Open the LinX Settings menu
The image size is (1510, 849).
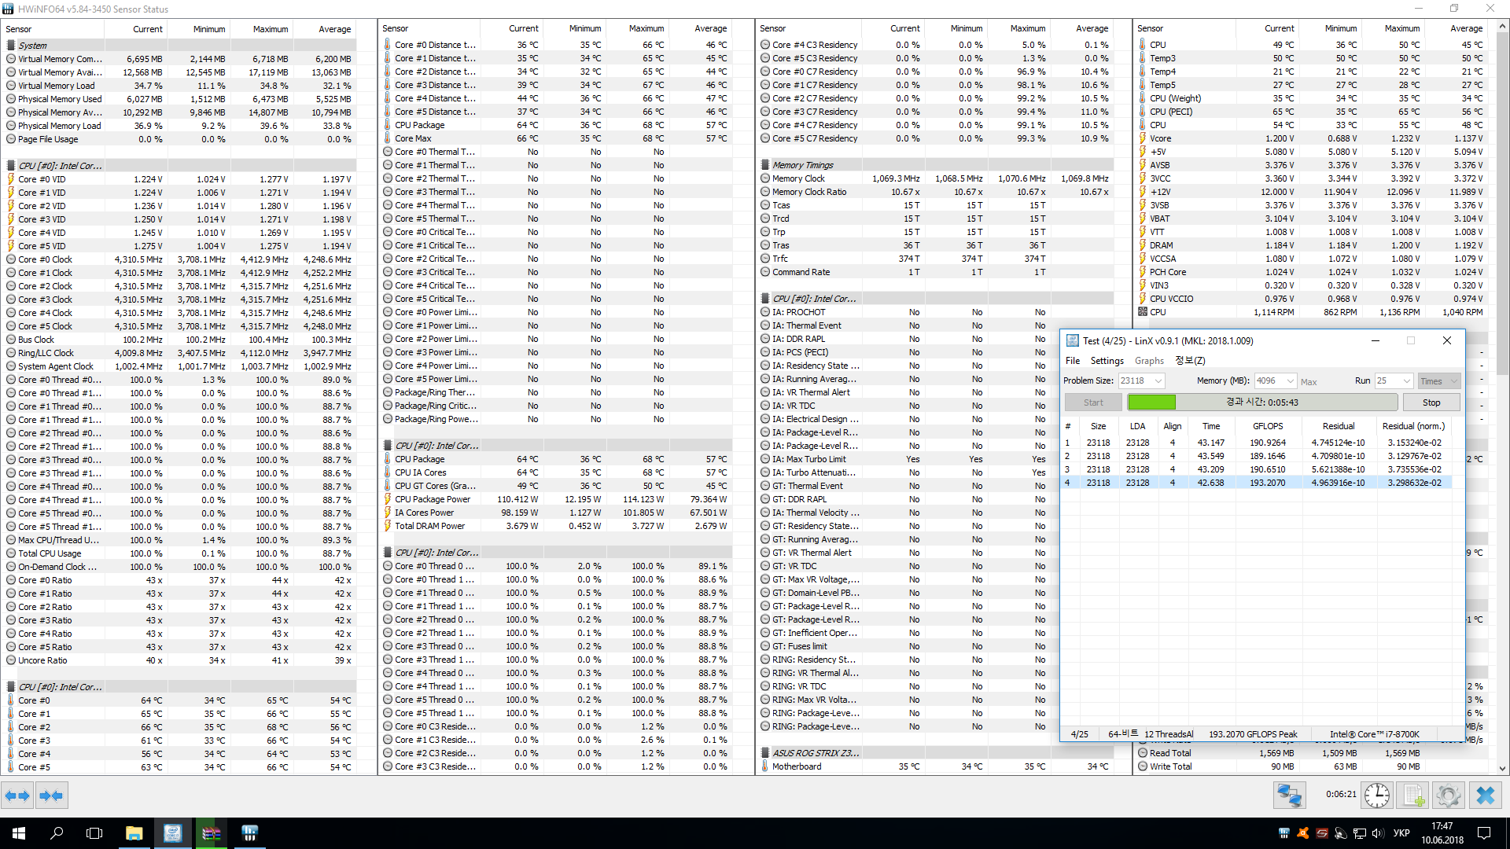click(x=1107, y=361)
